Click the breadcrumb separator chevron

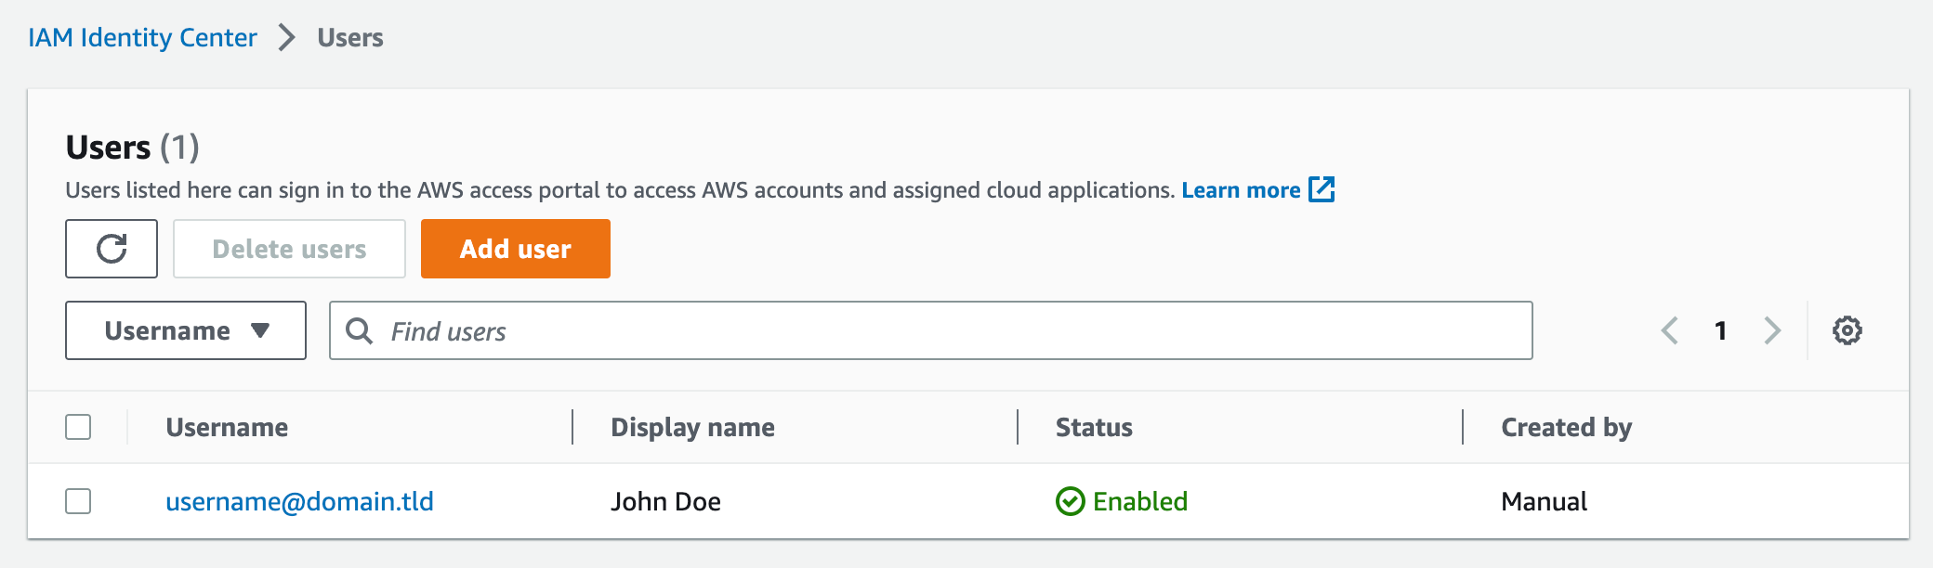287,38
